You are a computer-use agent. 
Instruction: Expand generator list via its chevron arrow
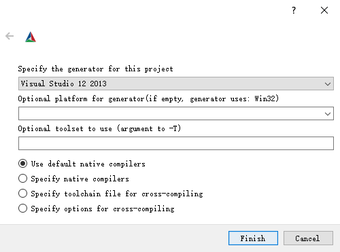click(x=328, y=84)
